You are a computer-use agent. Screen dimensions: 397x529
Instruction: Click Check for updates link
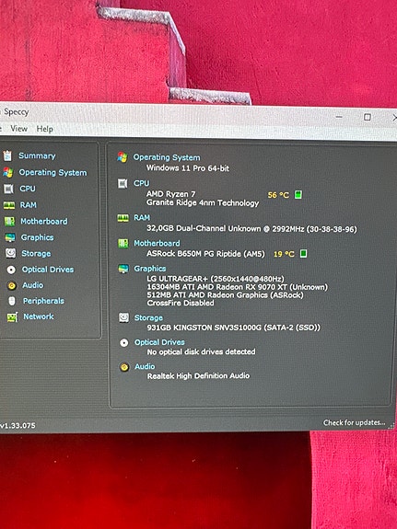(x=354, y=422)
